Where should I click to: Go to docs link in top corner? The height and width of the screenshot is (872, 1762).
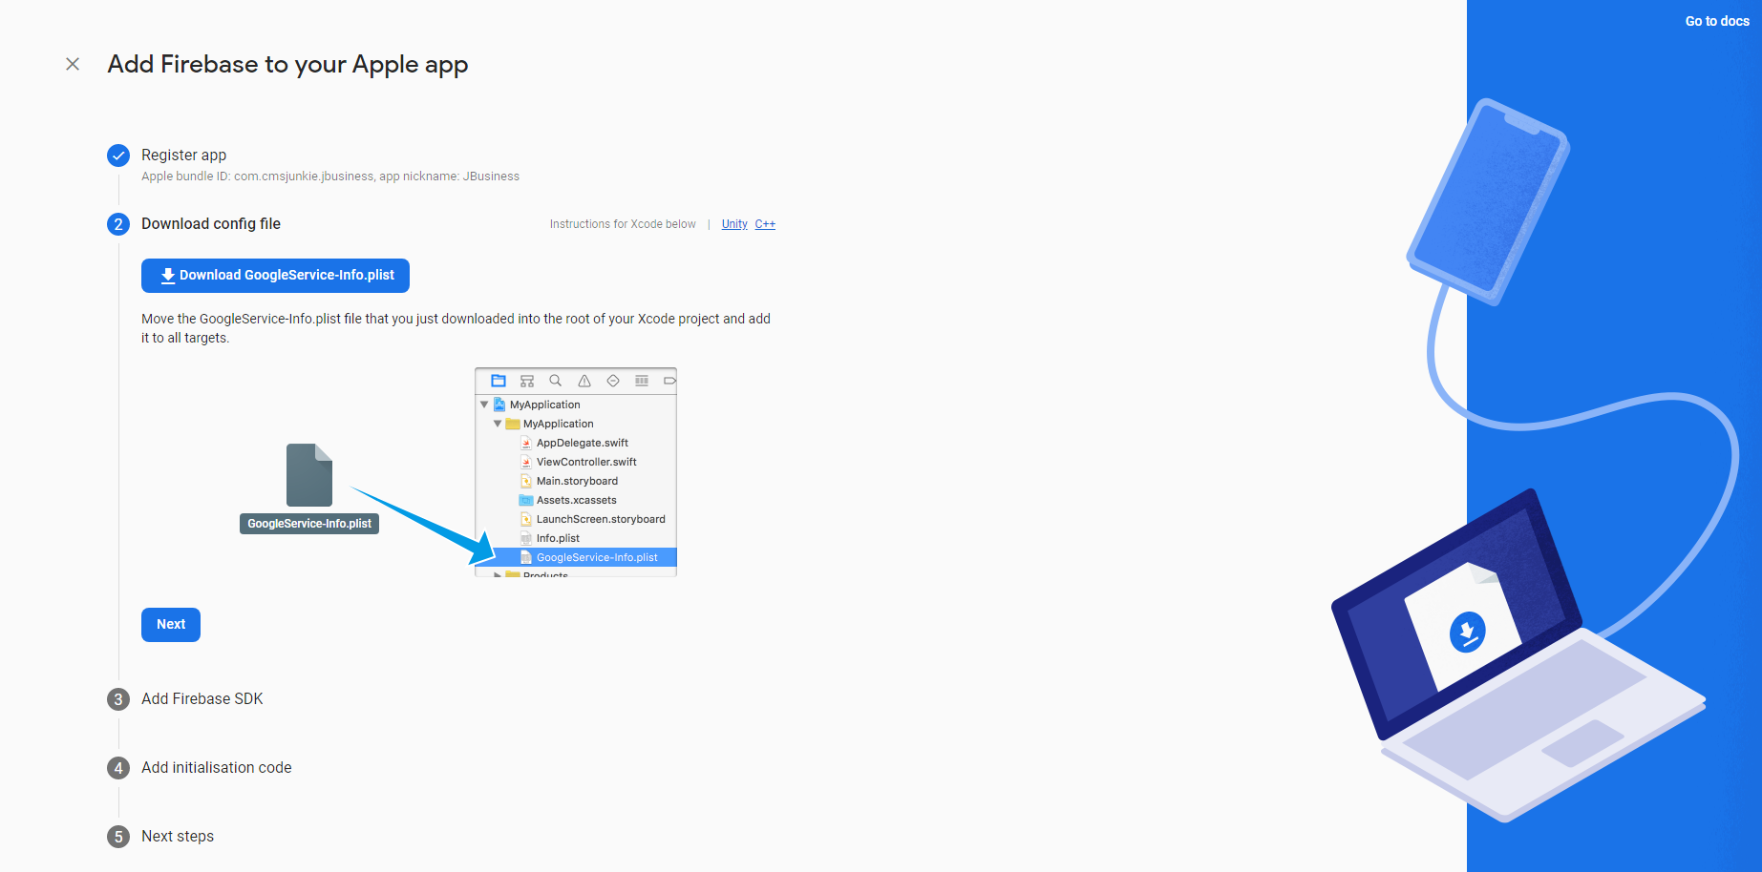click(x=1717, y=21)
